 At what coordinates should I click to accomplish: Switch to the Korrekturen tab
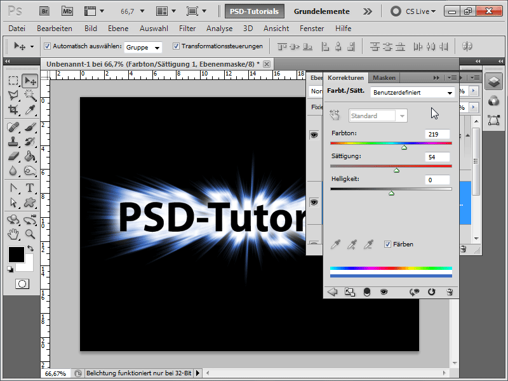tap(345, 77)
